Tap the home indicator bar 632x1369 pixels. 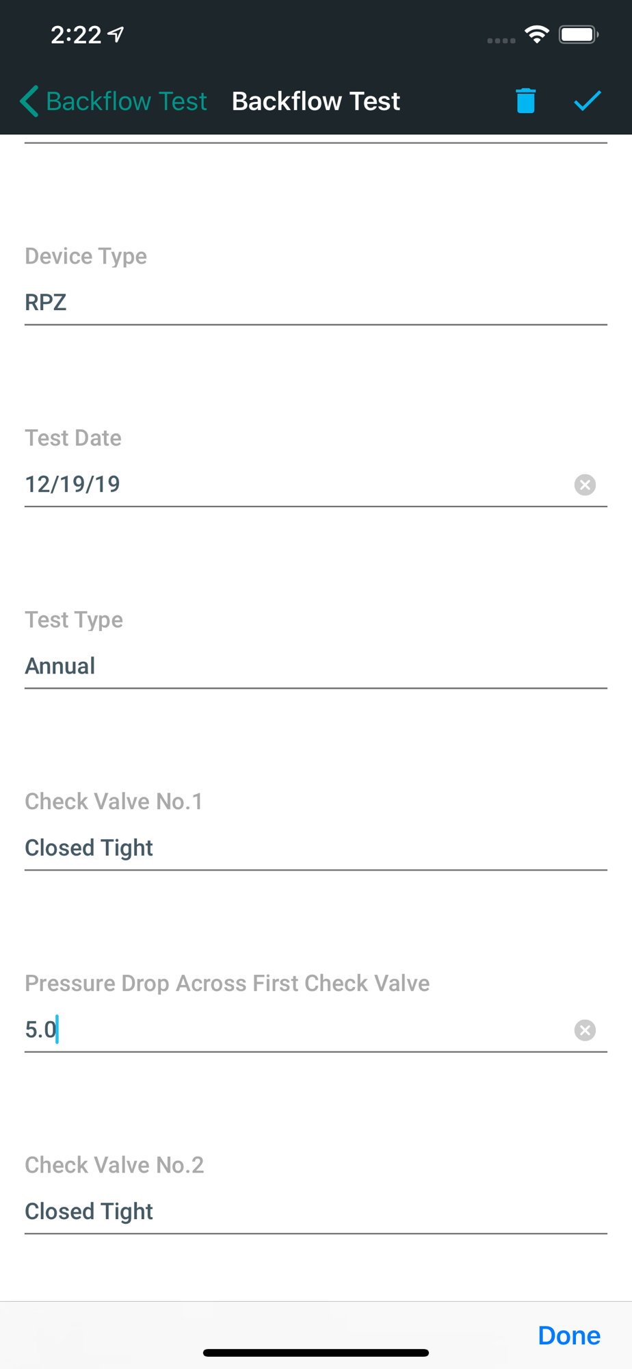point(315,1353)
